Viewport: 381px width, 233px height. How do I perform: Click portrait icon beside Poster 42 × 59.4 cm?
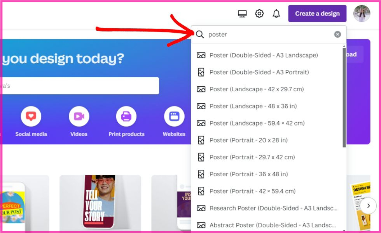click(x=201, y=191)
